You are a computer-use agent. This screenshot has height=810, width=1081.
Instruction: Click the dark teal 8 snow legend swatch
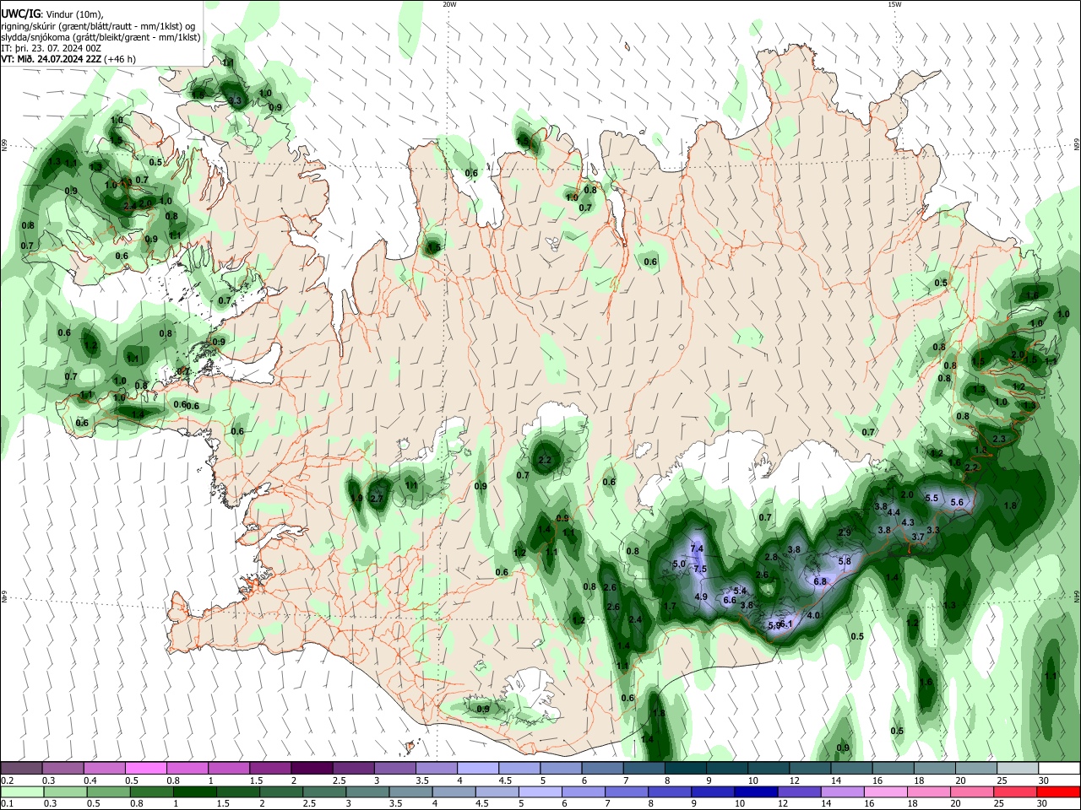pos(685,769)
